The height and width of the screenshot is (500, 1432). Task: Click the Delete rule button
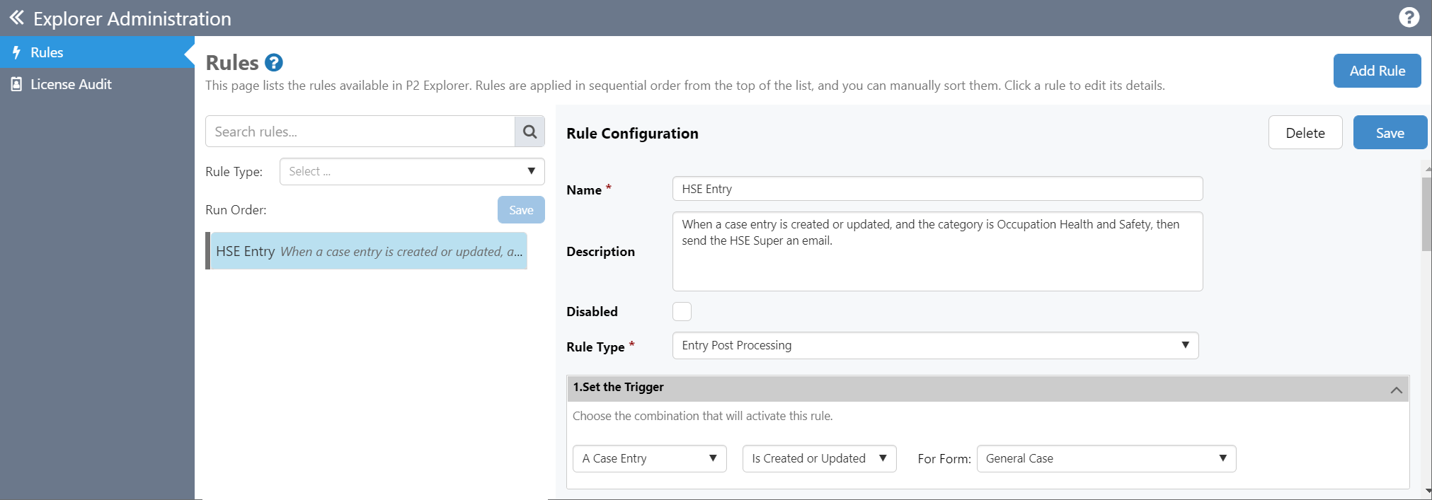(x=1305, y=133)
